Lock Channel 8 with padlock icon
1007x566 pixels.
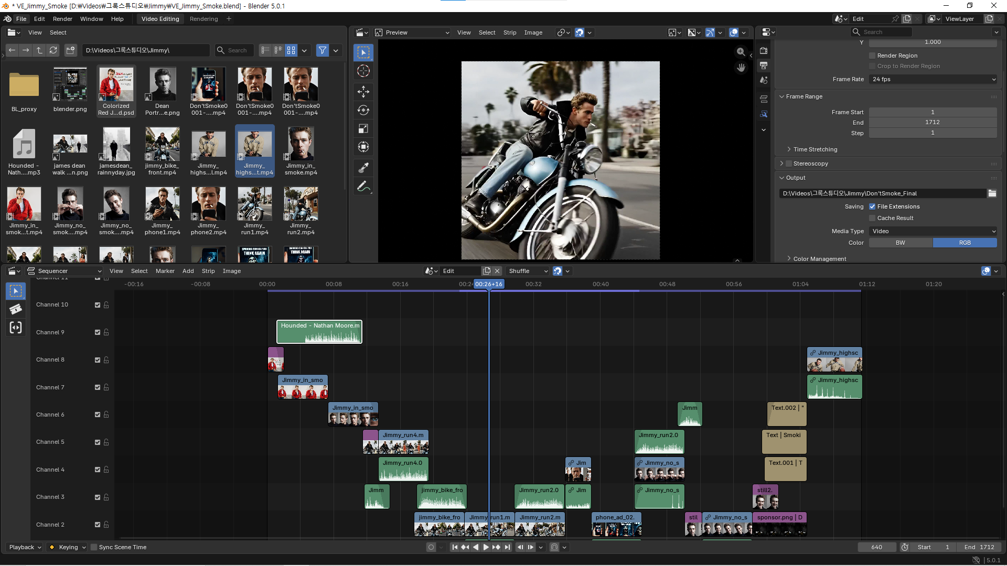106,360
